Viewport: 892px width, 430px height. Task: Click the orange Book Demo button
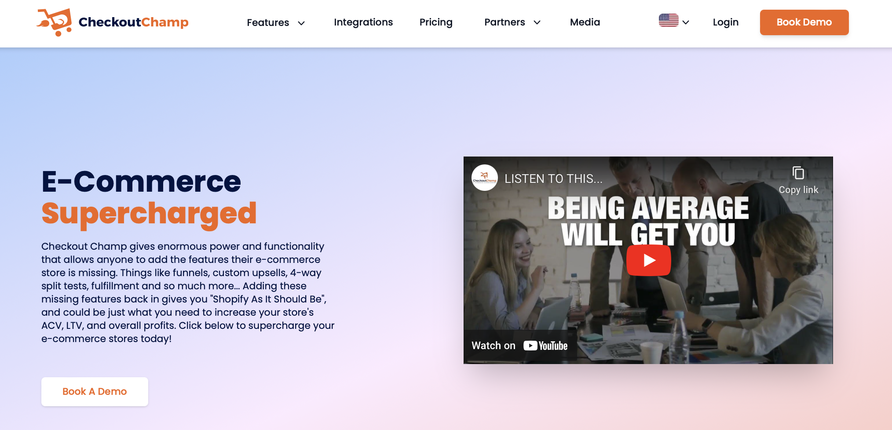pyautogui.click(x=804, y=22)
